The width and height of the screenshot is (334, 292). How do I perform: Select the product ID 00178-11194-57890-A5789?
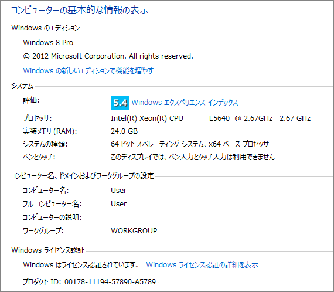point(110,282)
